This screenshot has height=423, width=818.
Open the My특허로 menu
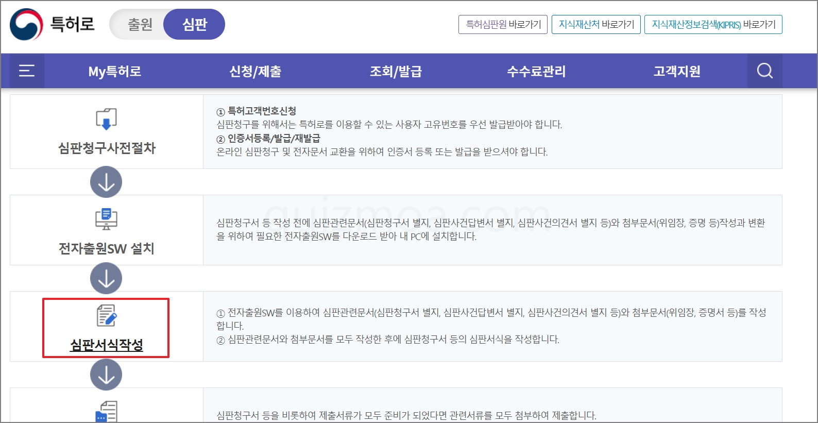(114, 71)
